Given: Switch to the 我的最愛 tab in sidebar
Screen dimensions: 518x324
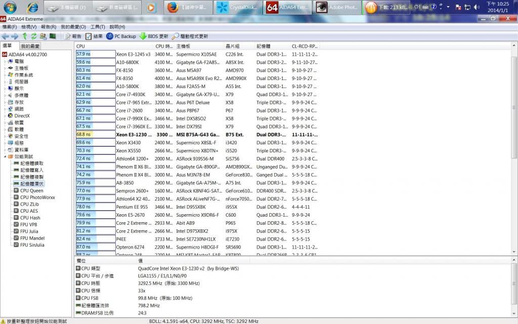Looking at the screenshot, I should point(30,46).
